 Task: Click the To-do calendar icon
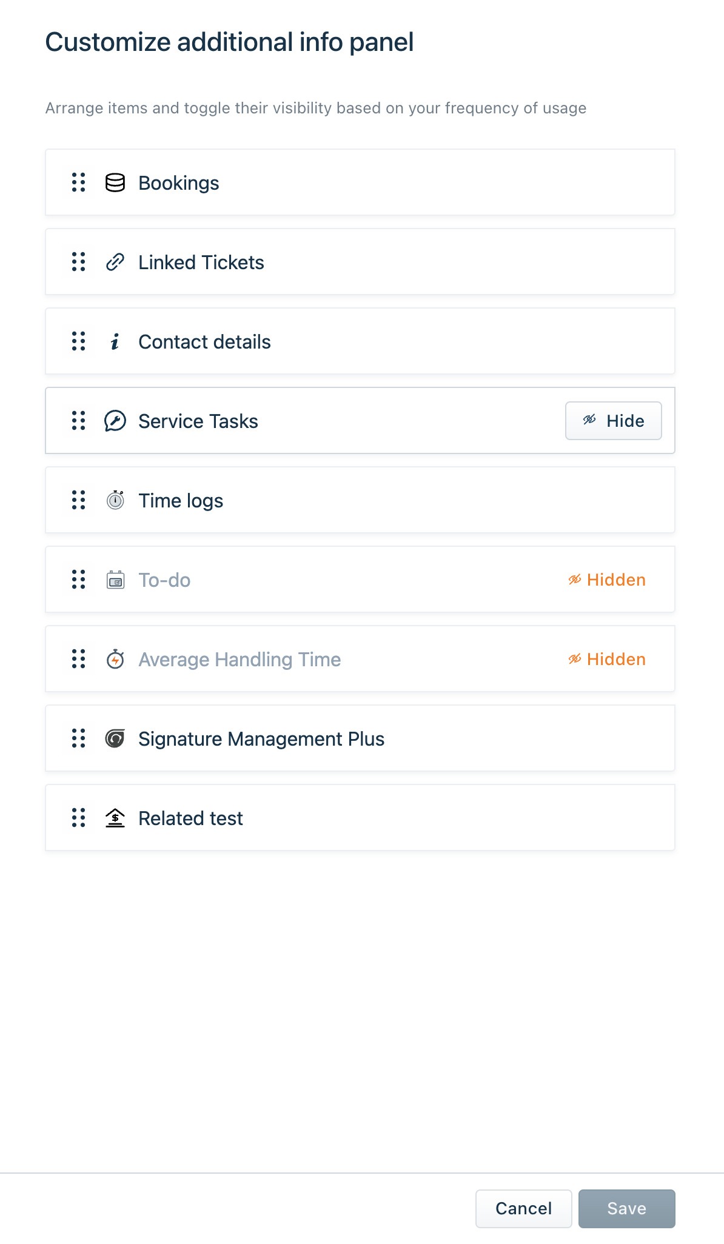point(115,580)
